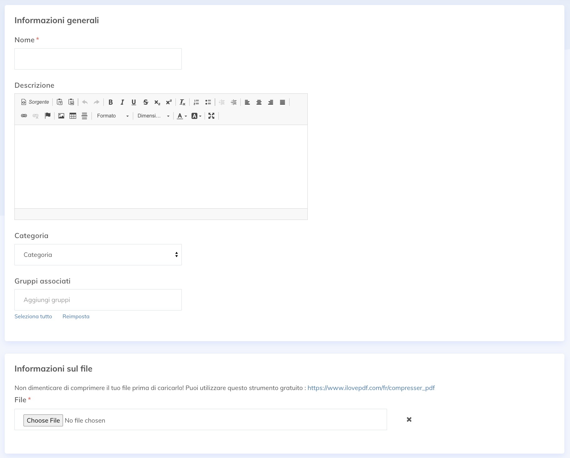Insert a numbered list

(196, 102)
